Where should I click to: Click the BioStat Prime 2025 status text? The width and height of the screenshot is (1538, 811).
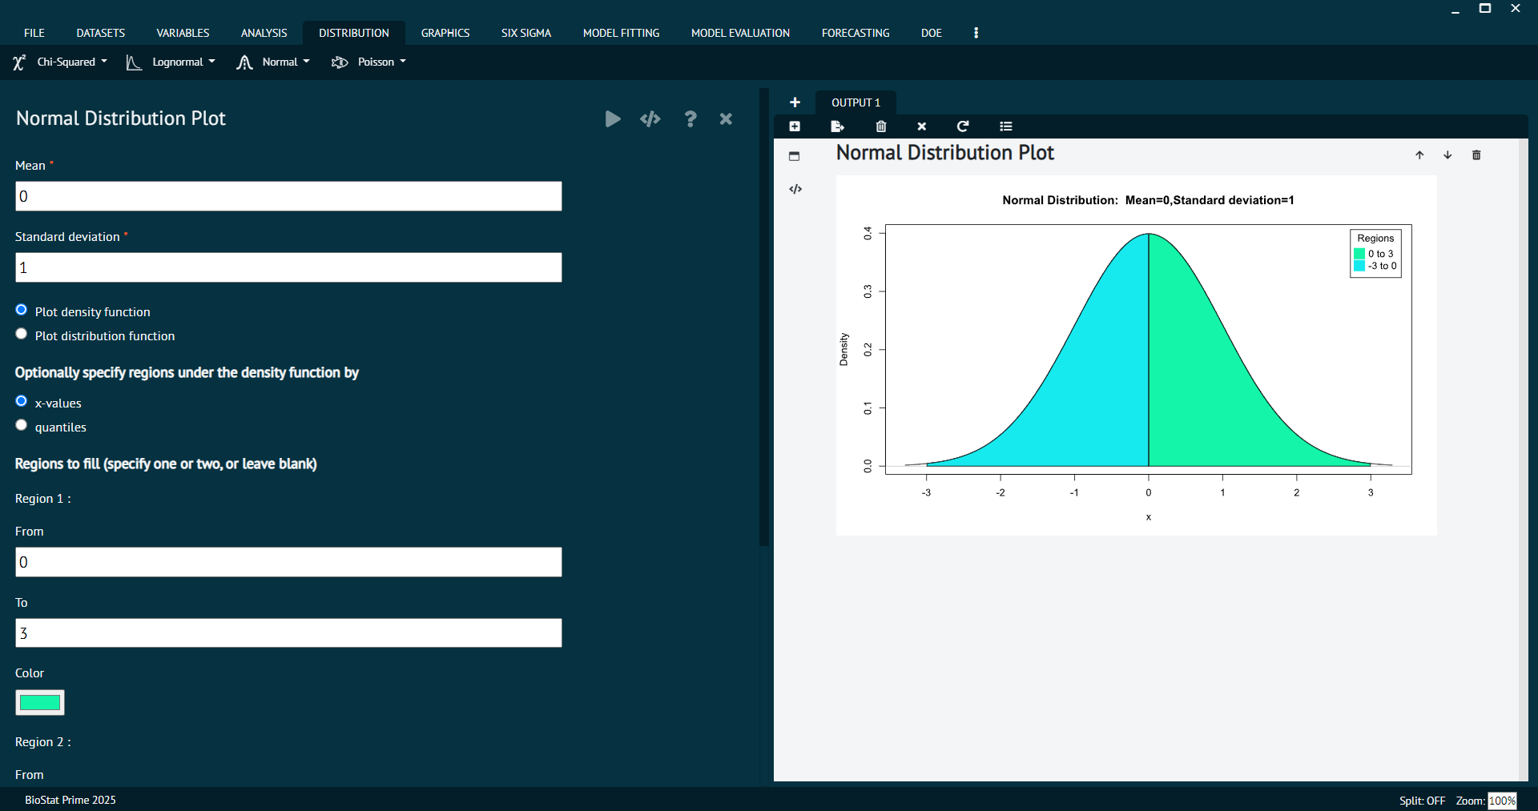[70, 800]
